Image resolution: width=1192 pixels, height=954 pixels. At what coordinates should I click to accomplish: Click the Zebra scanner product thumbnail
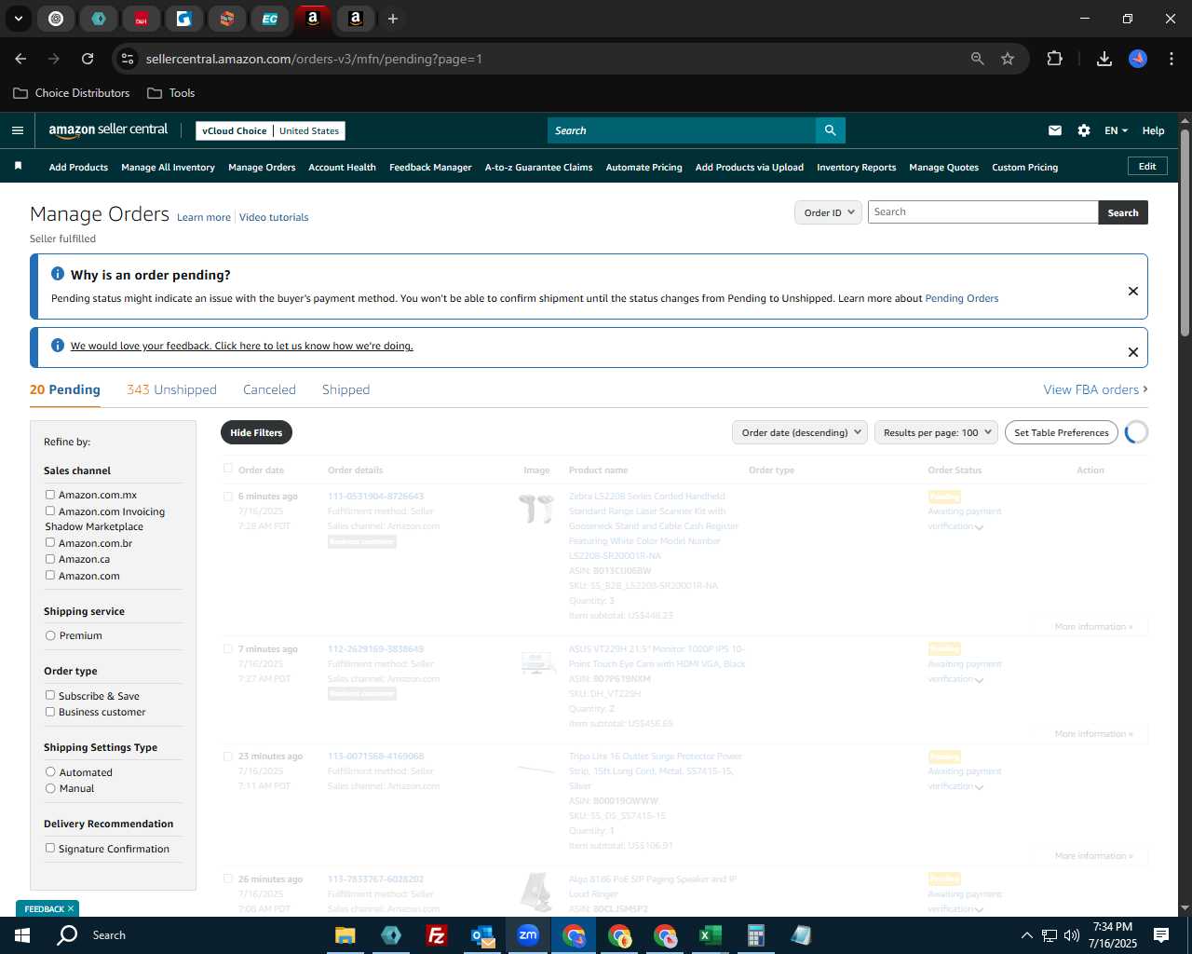pos(536,509)
